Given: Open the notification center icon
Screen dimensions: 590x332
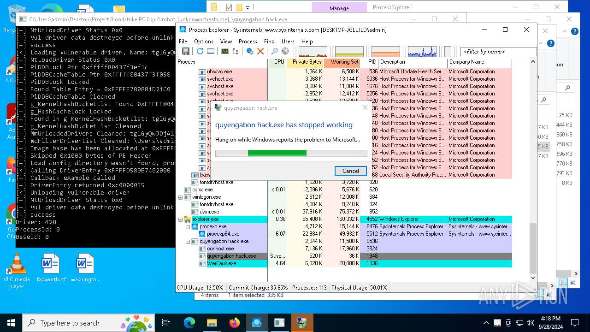Looking at the screenshot, I should (574, 323).
